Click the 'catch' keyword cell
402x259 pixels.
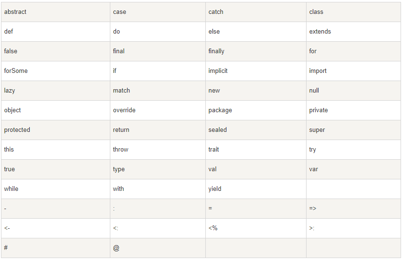click(x=216, y=12)
